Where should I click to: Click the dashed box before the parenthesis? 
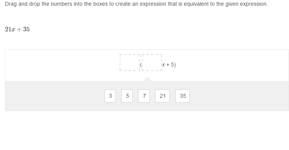(x=130, y=63)
